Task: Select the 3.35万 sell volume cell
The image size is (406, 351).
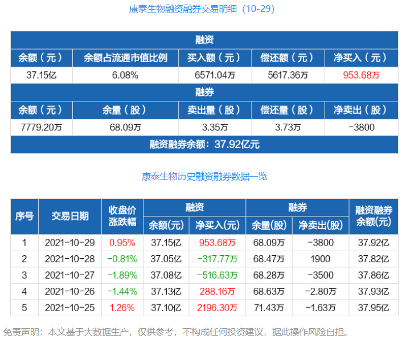Action: (215, 127)
